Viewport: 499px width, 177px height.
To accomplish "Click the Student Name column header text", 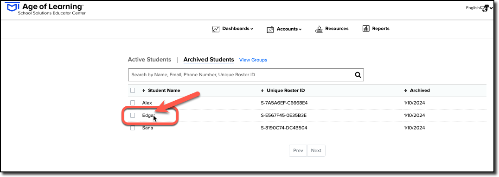I will [x=164, y=91].
